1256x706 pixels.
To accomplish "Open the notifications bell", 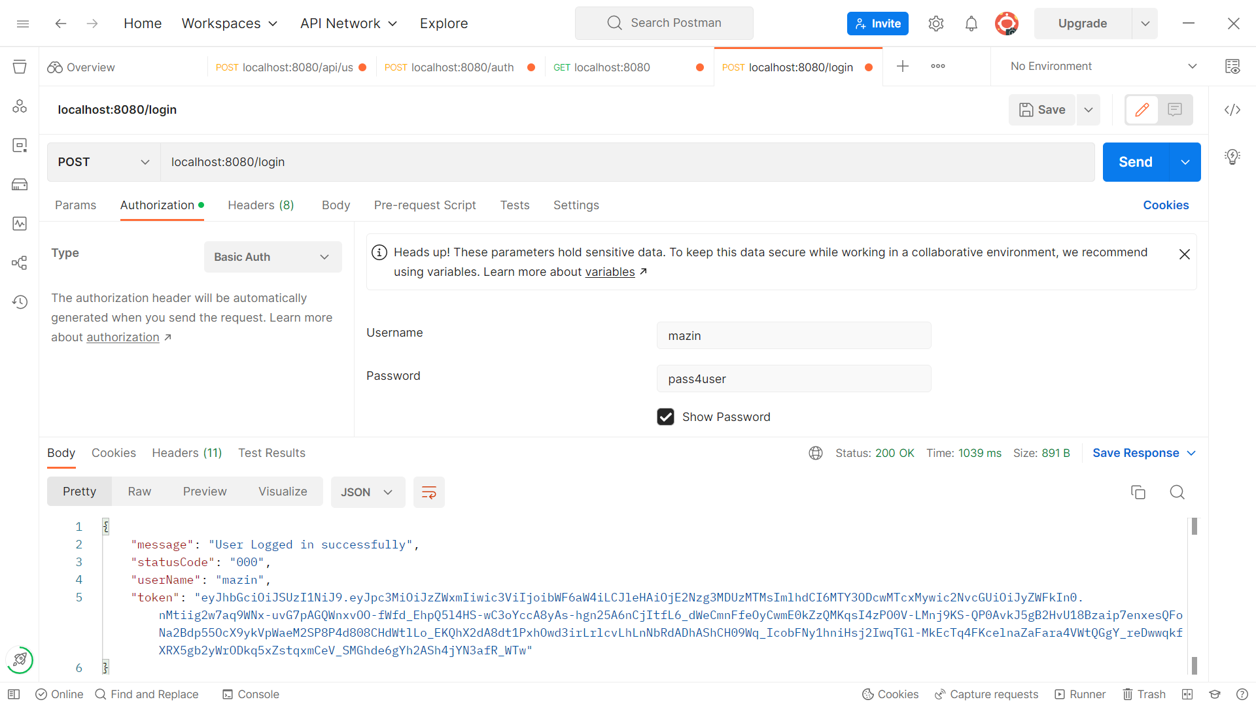I will tap(971, 23).
